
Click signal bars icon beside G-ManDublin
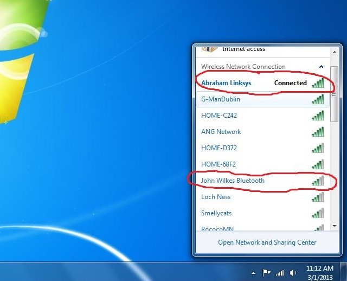coord(318,100)
